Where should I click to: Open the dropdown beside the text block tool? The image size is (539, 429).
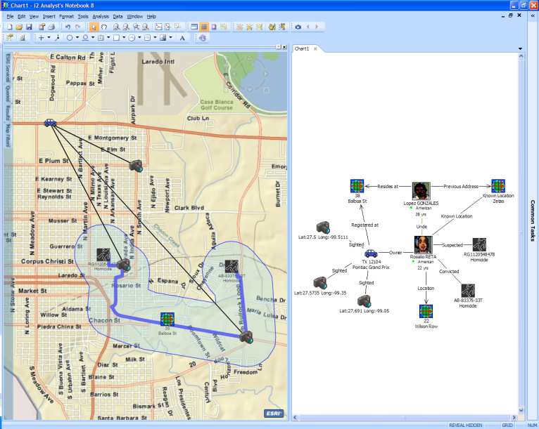click(108, 38)
